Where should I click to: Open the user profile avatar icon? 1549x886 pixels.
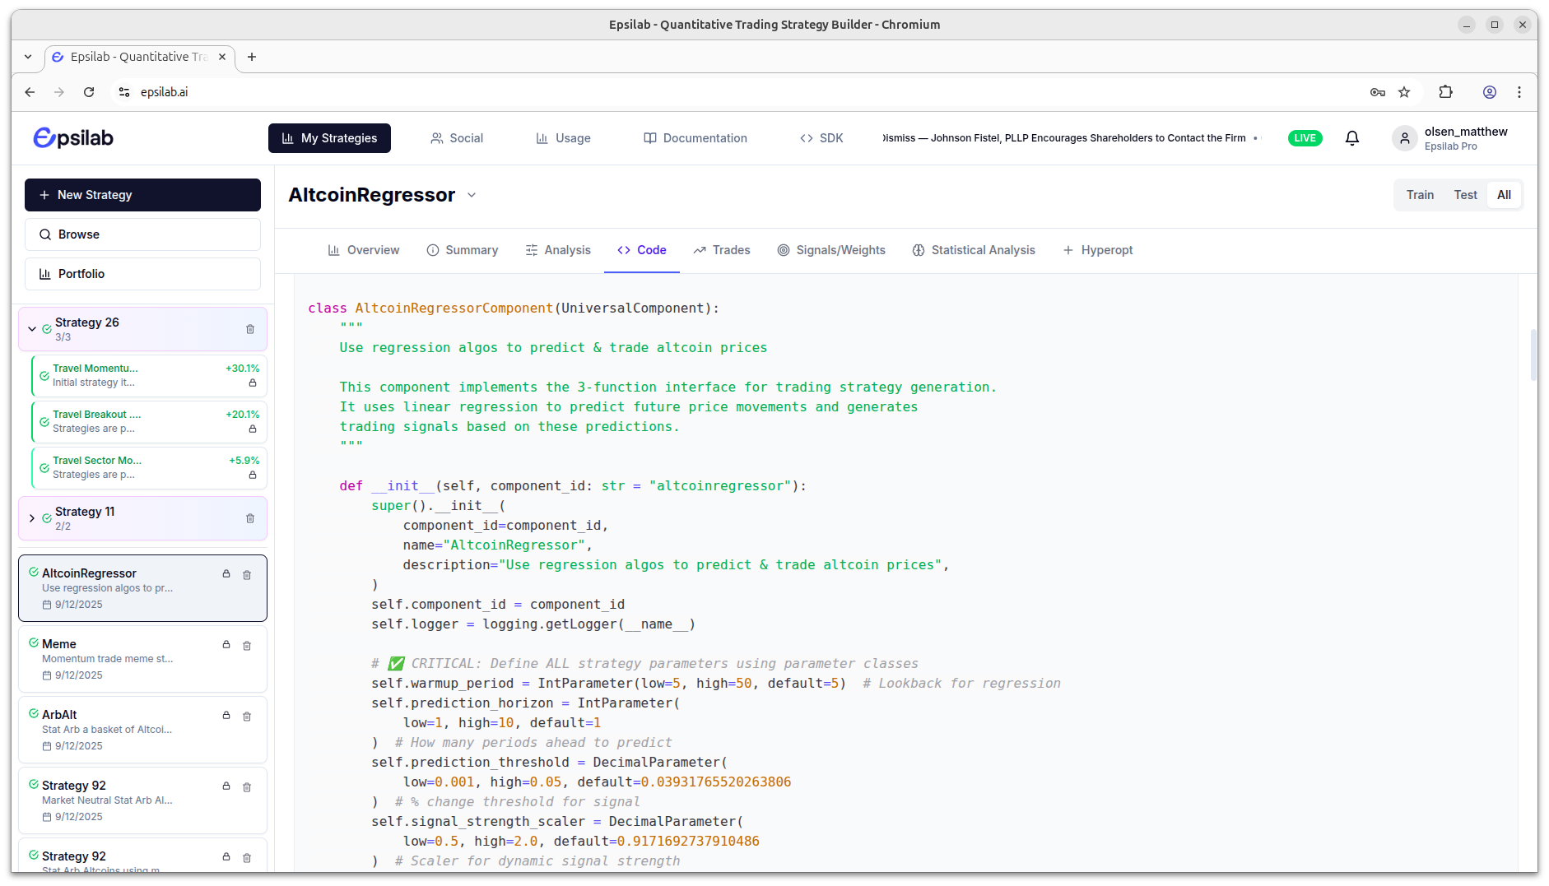[1404, 138]
